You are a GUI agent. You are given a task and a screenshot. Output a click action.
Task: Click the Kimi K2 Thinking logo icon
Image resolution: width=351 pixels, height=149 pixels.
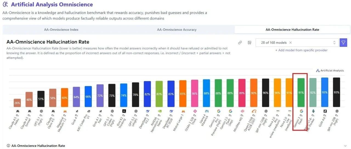click(124, 111)
